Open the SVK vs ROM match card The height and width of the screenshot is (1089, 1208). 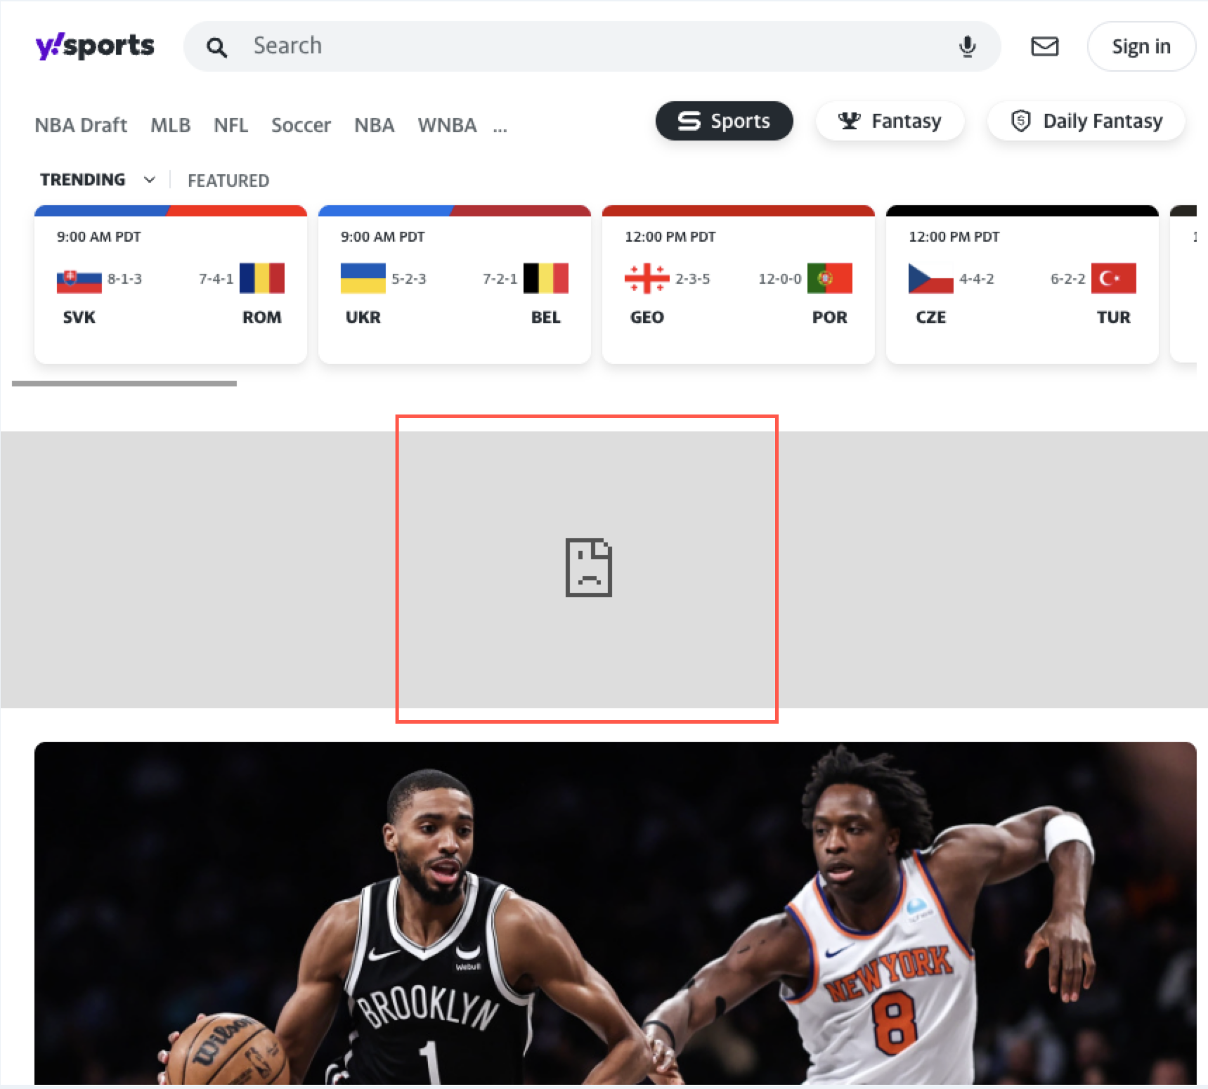click(171, 285)
